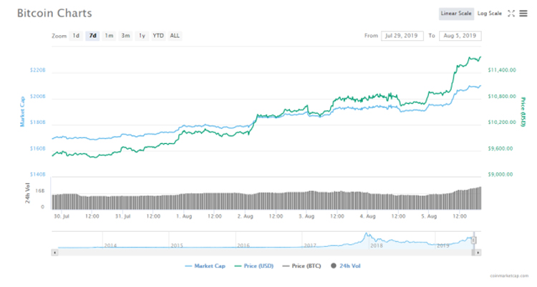Click the $10,200.00 price axis label
Viewport: 537px width, 287px height.
502,122
